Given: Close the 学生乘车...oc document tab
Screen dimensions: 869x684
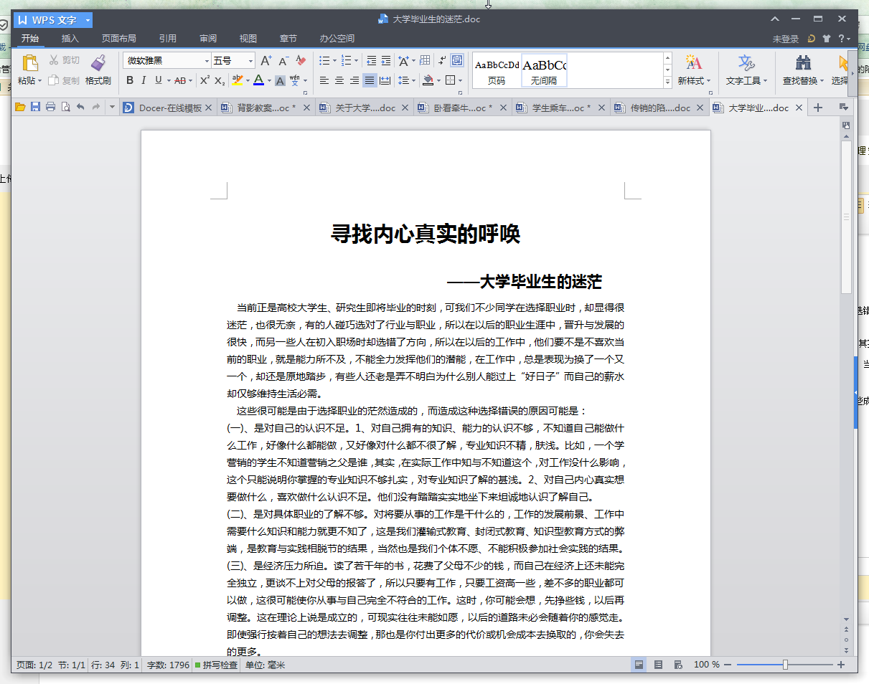Looking at the screenshot, I should (601, 108).
